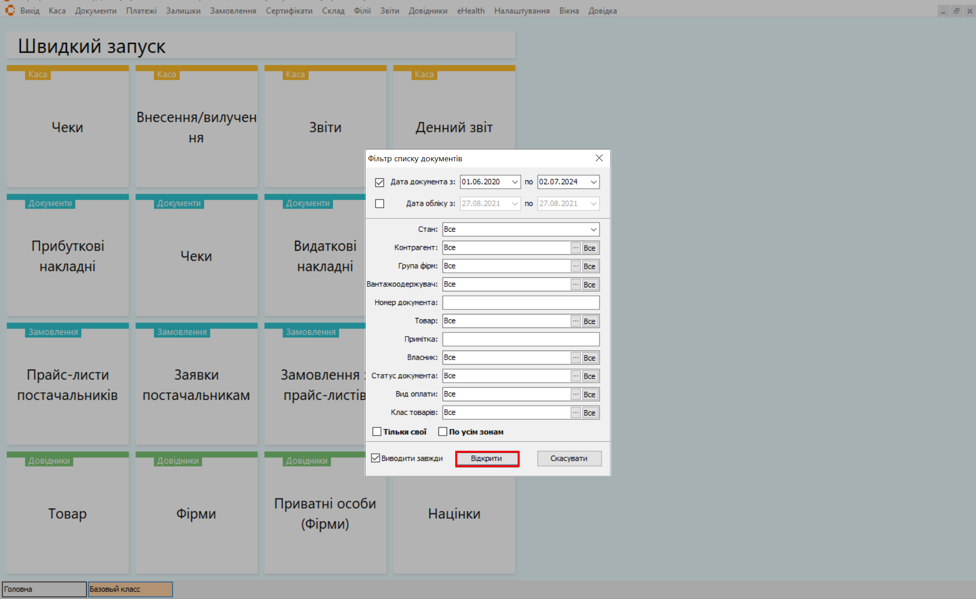Image resolution: width=976 pixels, height=599 pixels.
Task: Open browse ellipsis for Власник field
Action: click(x=575, y=358)
